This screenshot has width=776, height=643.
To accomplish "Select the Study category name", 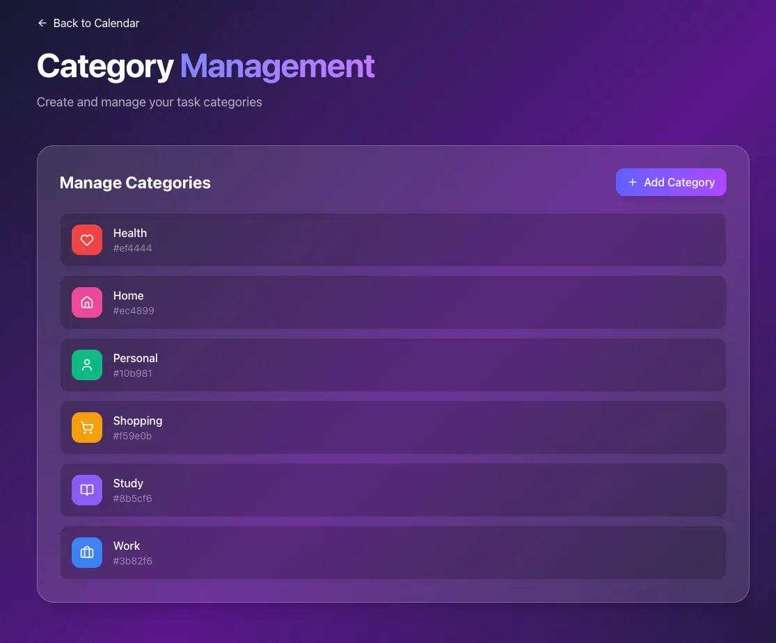I will click(x=128, y=483).
